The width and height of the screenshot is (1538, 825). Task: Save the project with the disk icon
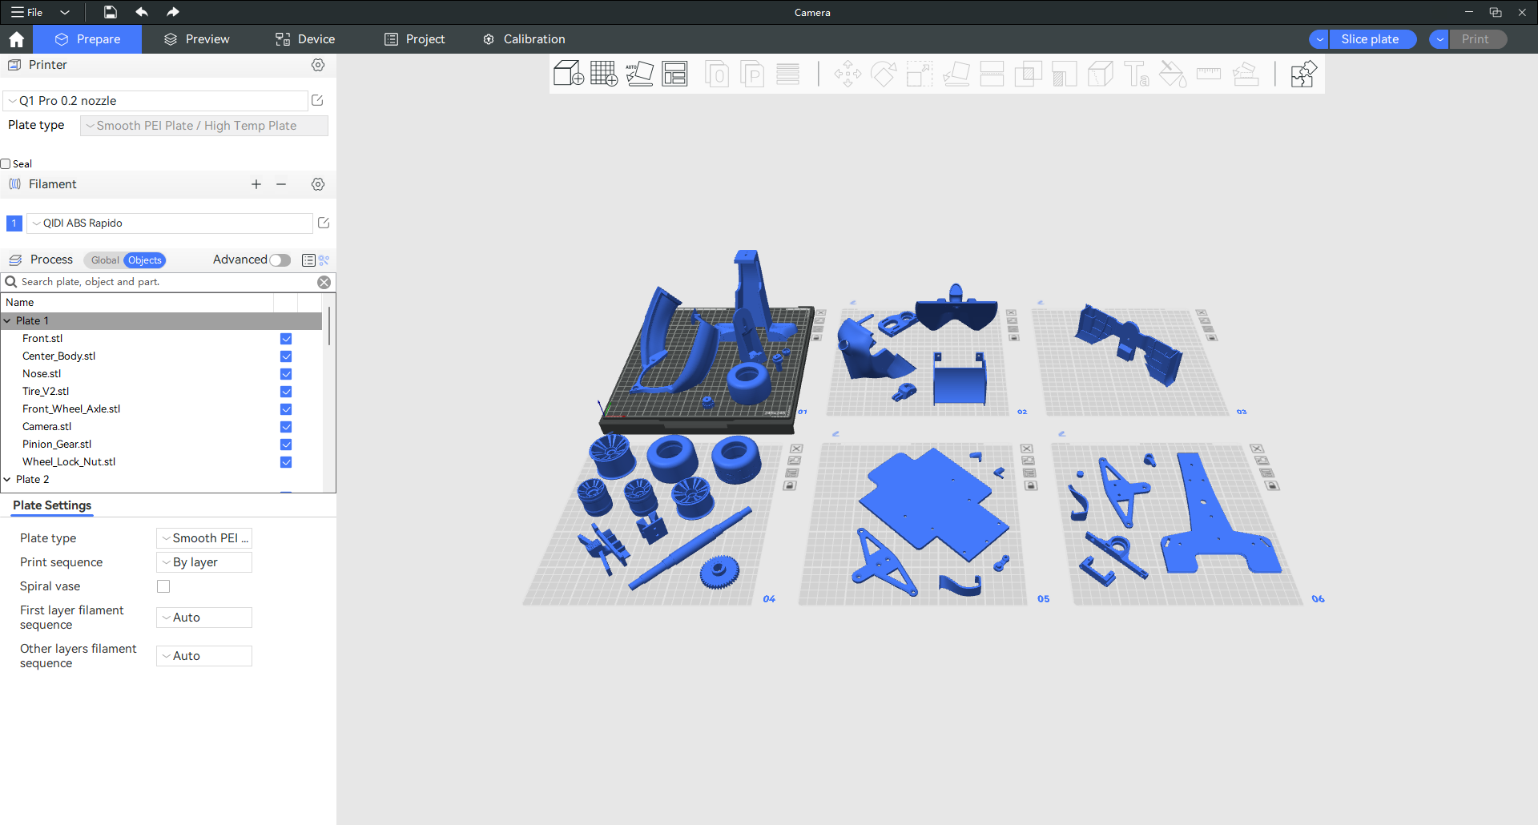point(111,12)
